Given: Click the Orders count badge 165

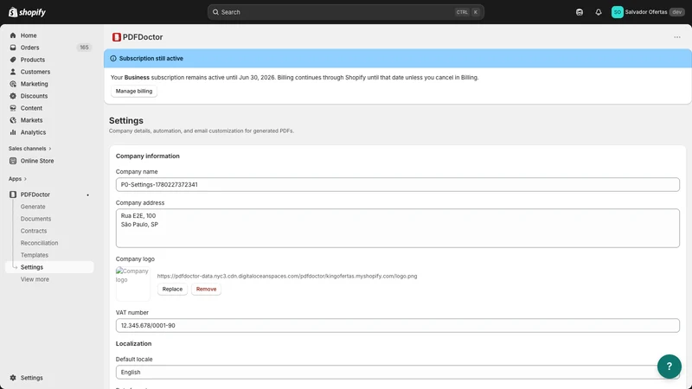Looking at the screenshot, I should tap(84, 48).
